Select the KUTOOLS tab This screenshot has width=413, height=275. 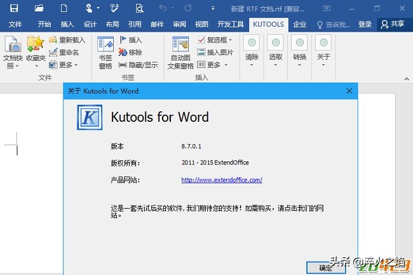point(268,25)
